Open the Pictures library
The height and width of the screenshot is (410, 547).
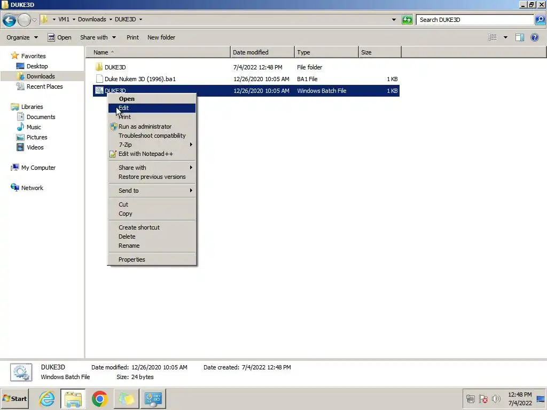pyautogui.click(x=37, y=137)
